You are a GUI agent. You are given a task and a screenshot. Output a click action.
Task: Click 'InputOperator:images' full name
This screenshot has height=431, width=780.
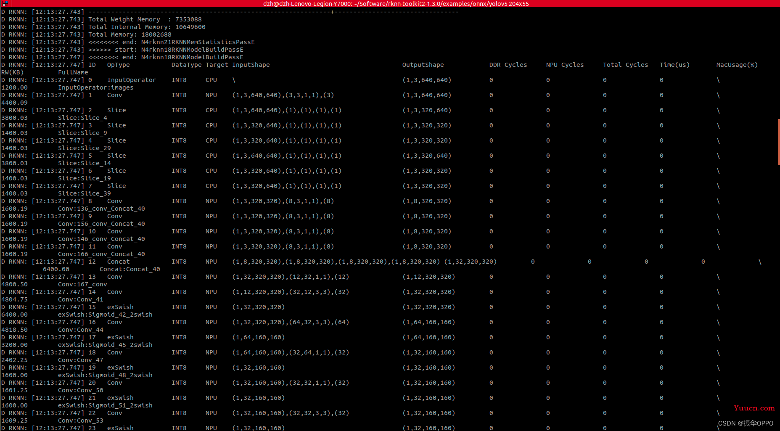click(x=96, y=87)
